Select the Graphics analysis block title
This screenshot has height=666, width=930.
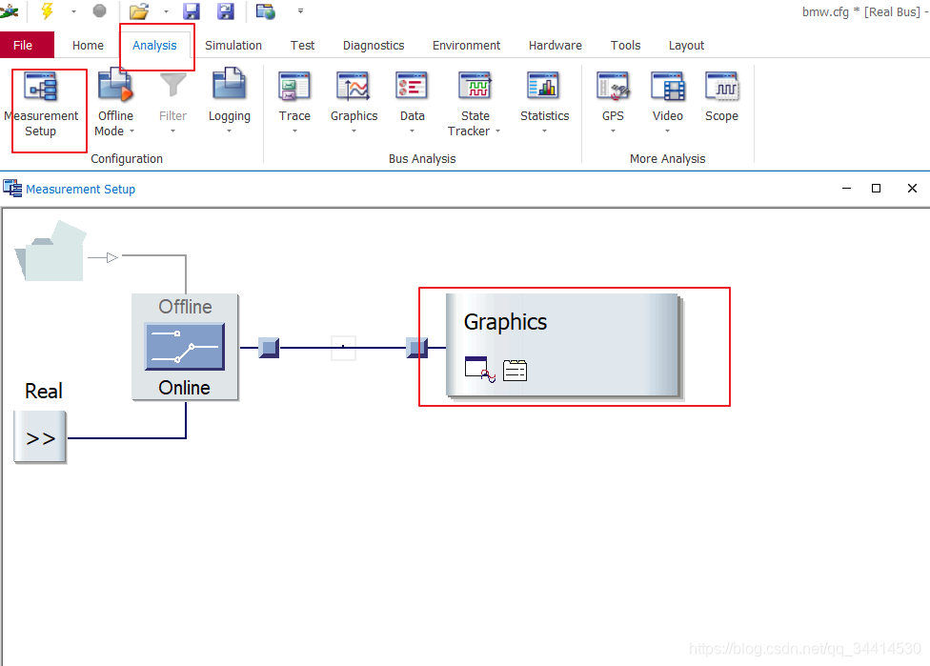505,322
